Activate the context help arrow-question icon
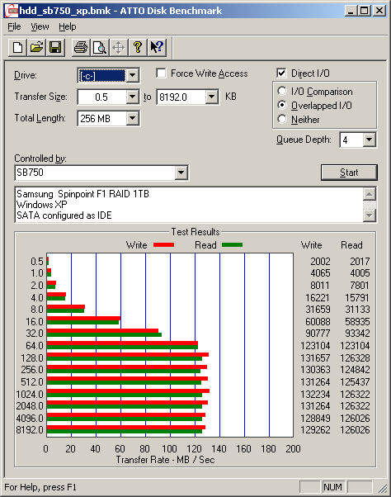Viewport: 391px width, 497px height. (157, 48)
